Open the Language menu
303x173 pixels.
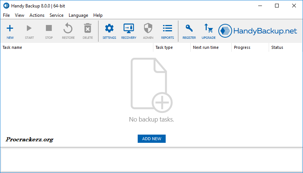78,15
